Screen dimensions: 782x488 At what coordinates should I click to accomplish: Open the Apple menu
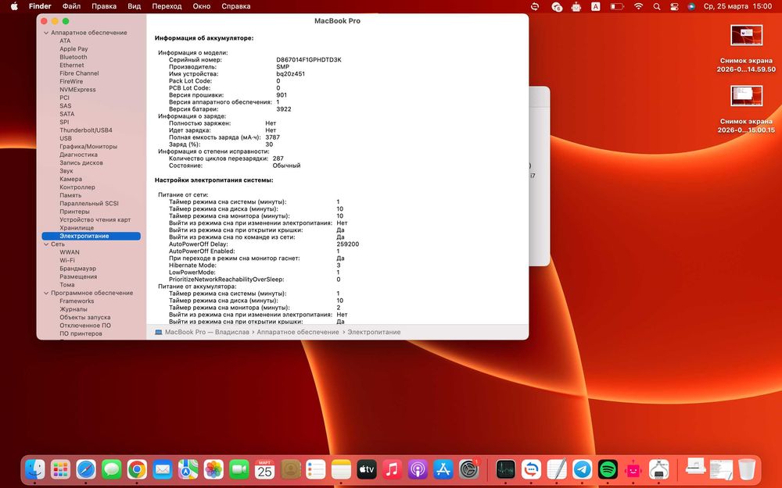coord(14,6)
